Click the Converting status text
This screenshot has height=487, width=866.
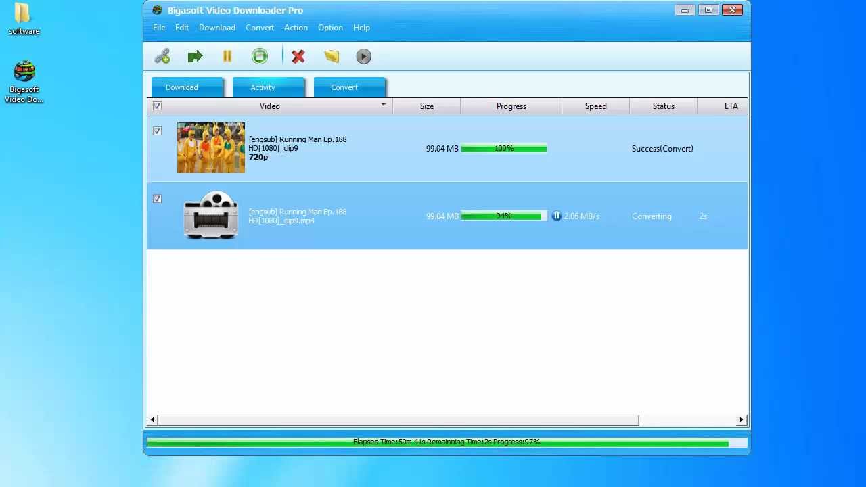click(652, 216)
